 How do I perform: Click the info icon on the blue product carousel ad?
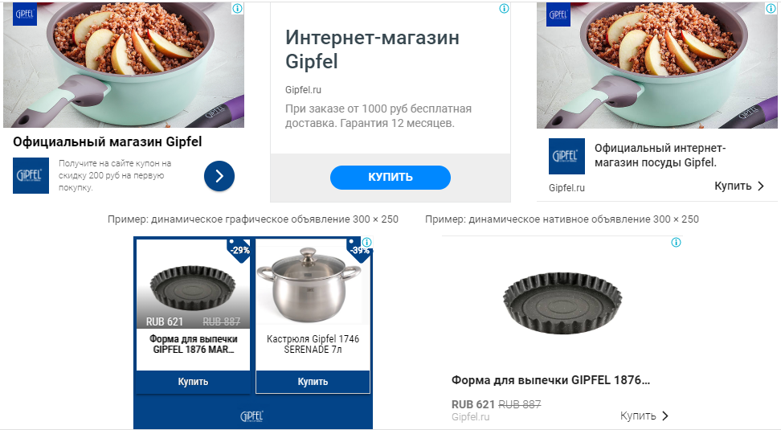[366, 242]
